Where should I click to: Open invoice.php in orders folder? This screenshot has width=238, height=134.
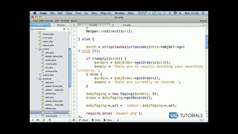pyautogui.click(x=51, y=64)
